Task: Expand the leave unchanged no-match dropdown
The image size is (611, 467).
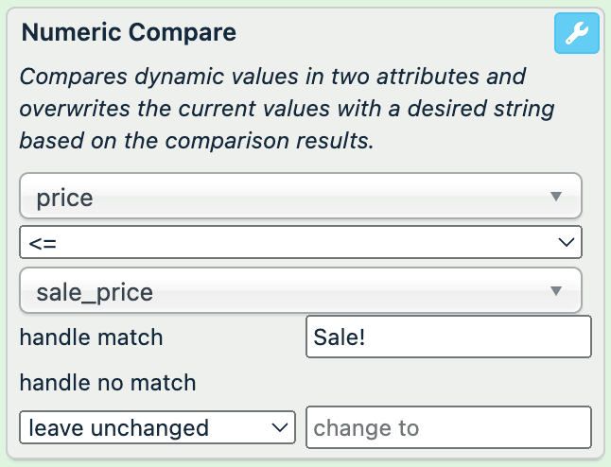Action: [x=157, y=427]
